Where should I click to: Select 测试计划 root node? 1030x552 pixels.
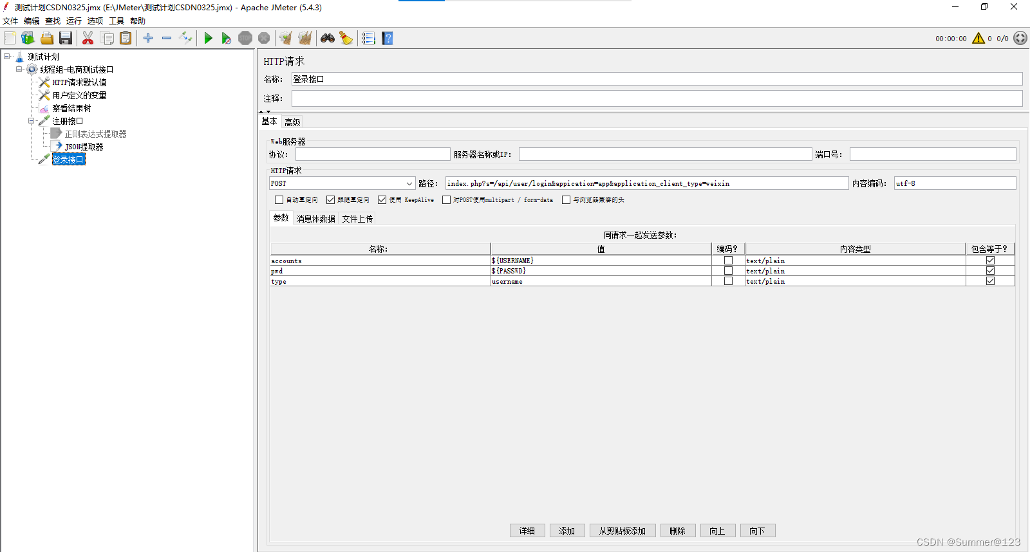[43, 57]
